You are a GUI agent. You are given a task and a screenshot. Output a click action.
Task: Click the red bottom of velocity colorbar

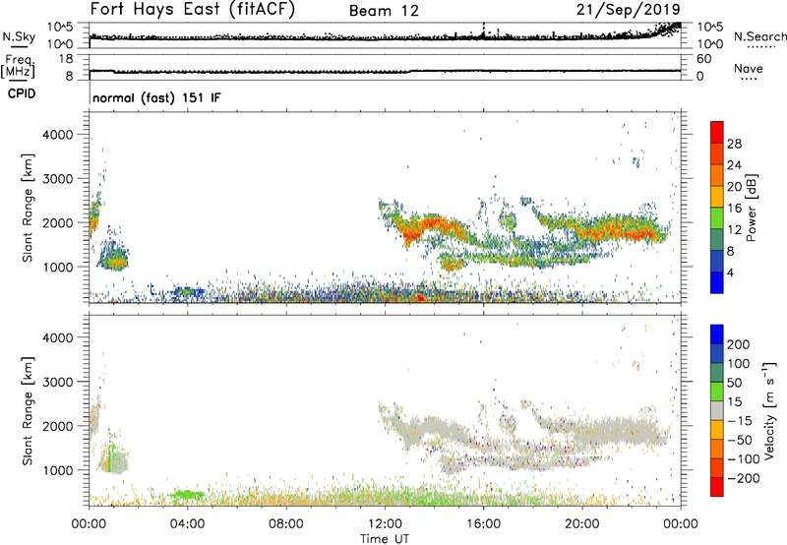pos(717,487)
